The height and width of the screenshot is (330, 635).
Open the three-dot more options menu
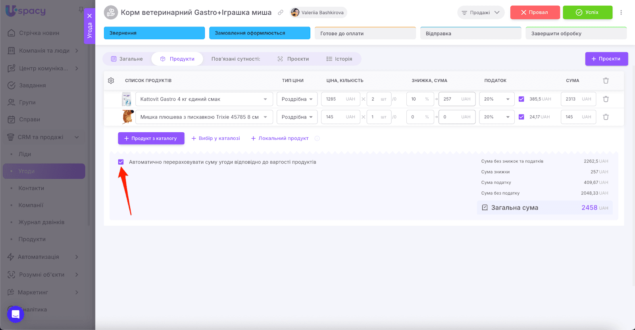tap(621, 12)
